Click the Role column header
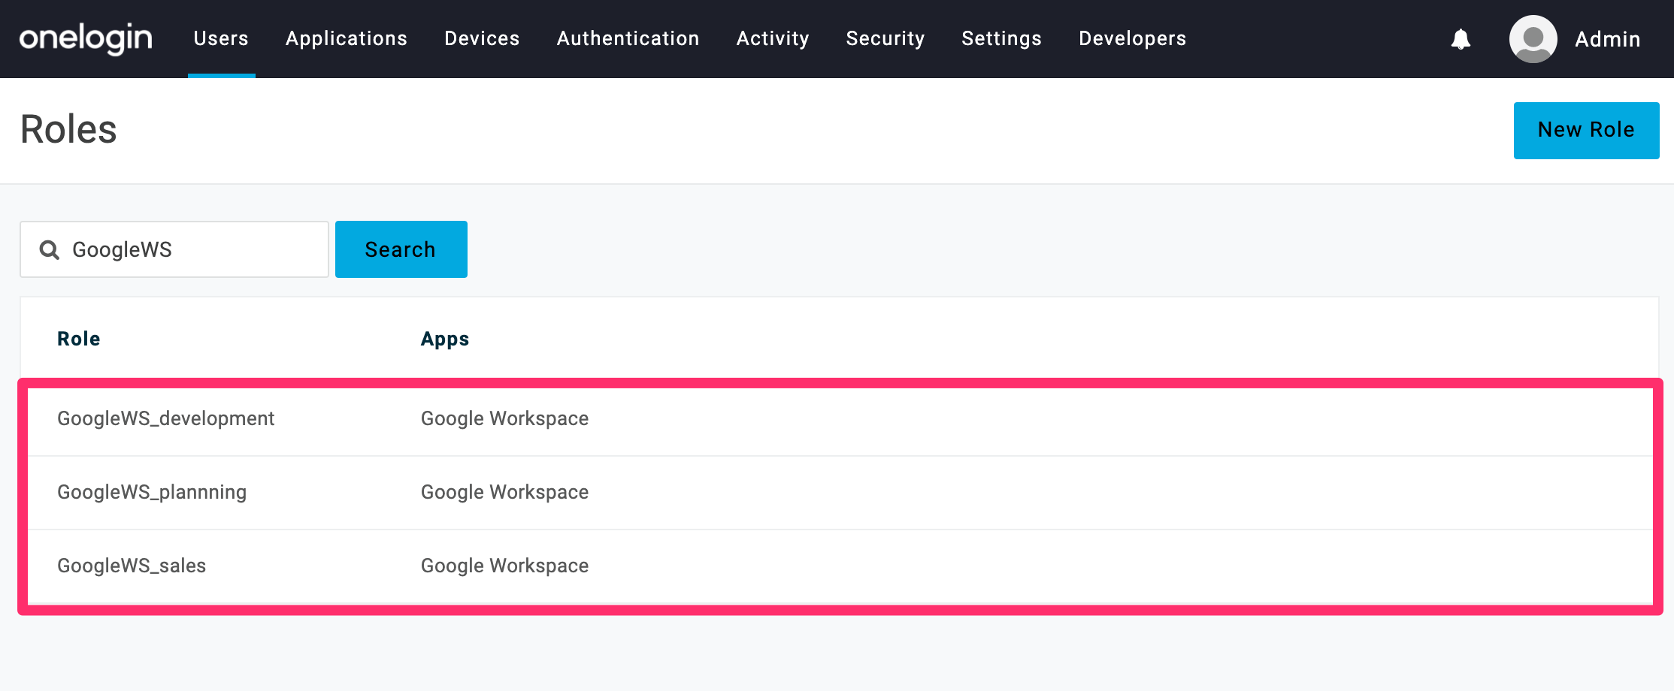This screenshot has width=1674, height=691. (79, 339)
